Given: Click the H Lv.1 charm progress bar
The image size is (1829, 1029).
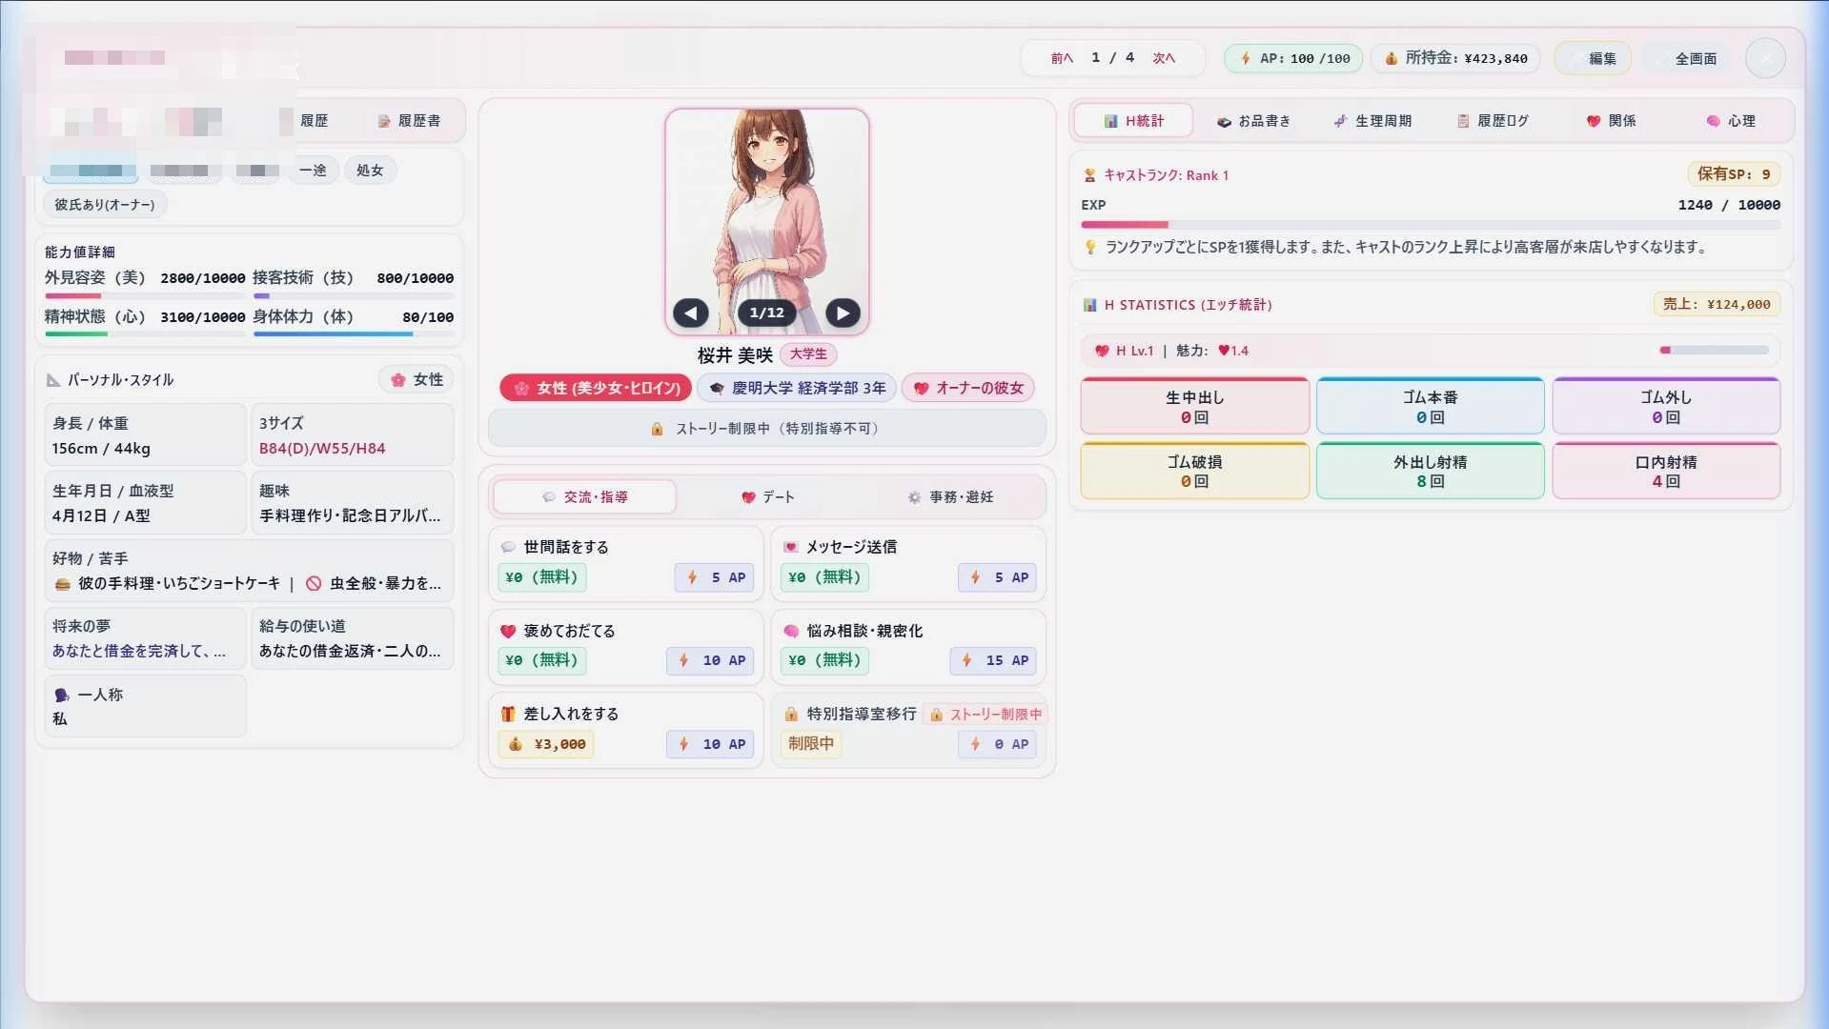Looking at the screenshot, I should tap(1714, 351).
